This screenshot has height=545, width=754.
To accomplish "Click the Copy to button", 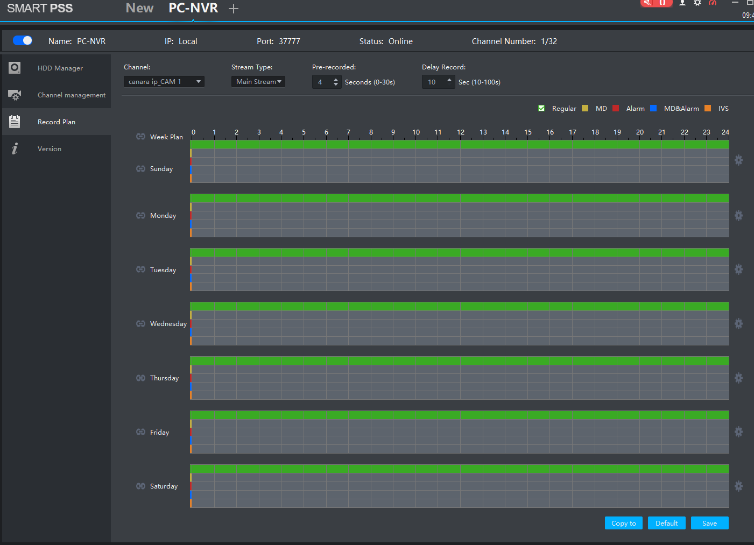I will (623, 522).
